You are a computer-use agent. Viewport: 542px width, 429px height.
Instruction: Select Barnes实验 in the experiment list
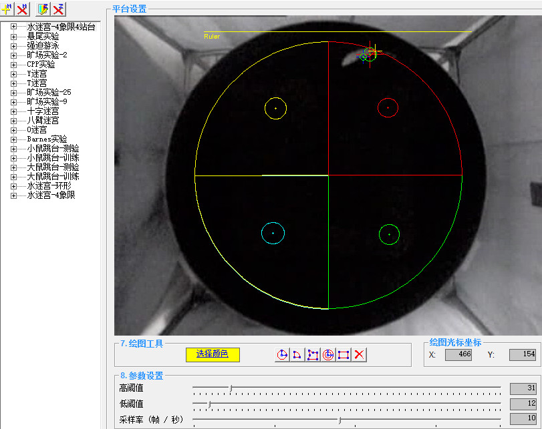point(47,139)
